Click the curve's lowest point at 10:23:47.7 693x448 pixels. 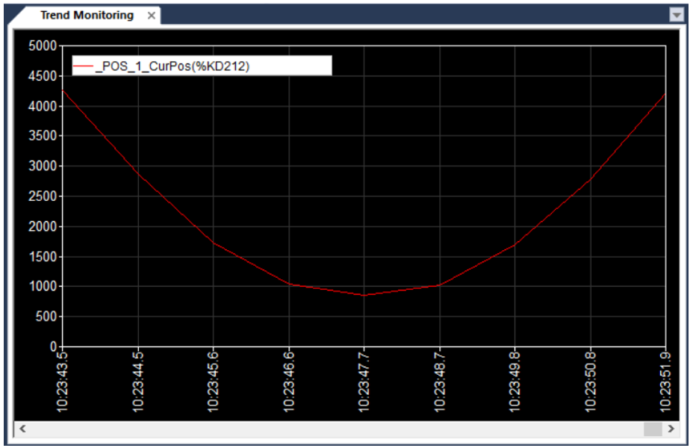point(364,295)
